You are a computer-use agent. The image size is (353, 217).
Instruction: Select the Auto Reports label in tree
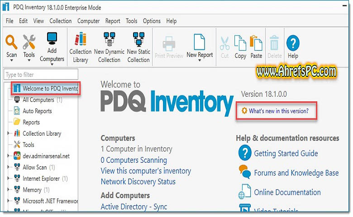37,111
